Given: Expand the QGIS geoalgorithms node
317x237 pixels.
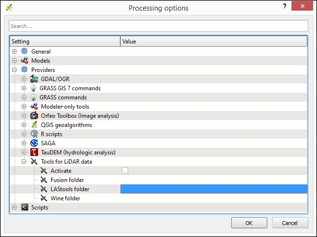Looking at the screenshot, I should point(24,125).
